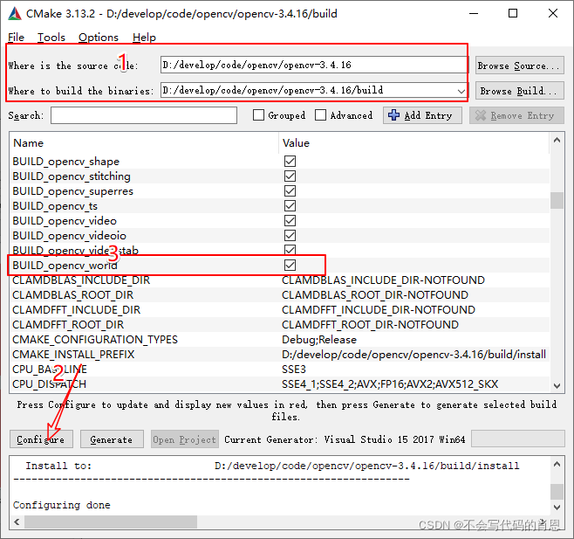Image resolution: width=574 pixels, height=539 pixels.
Task: Click the Open Project button
Action: [185, 439]
